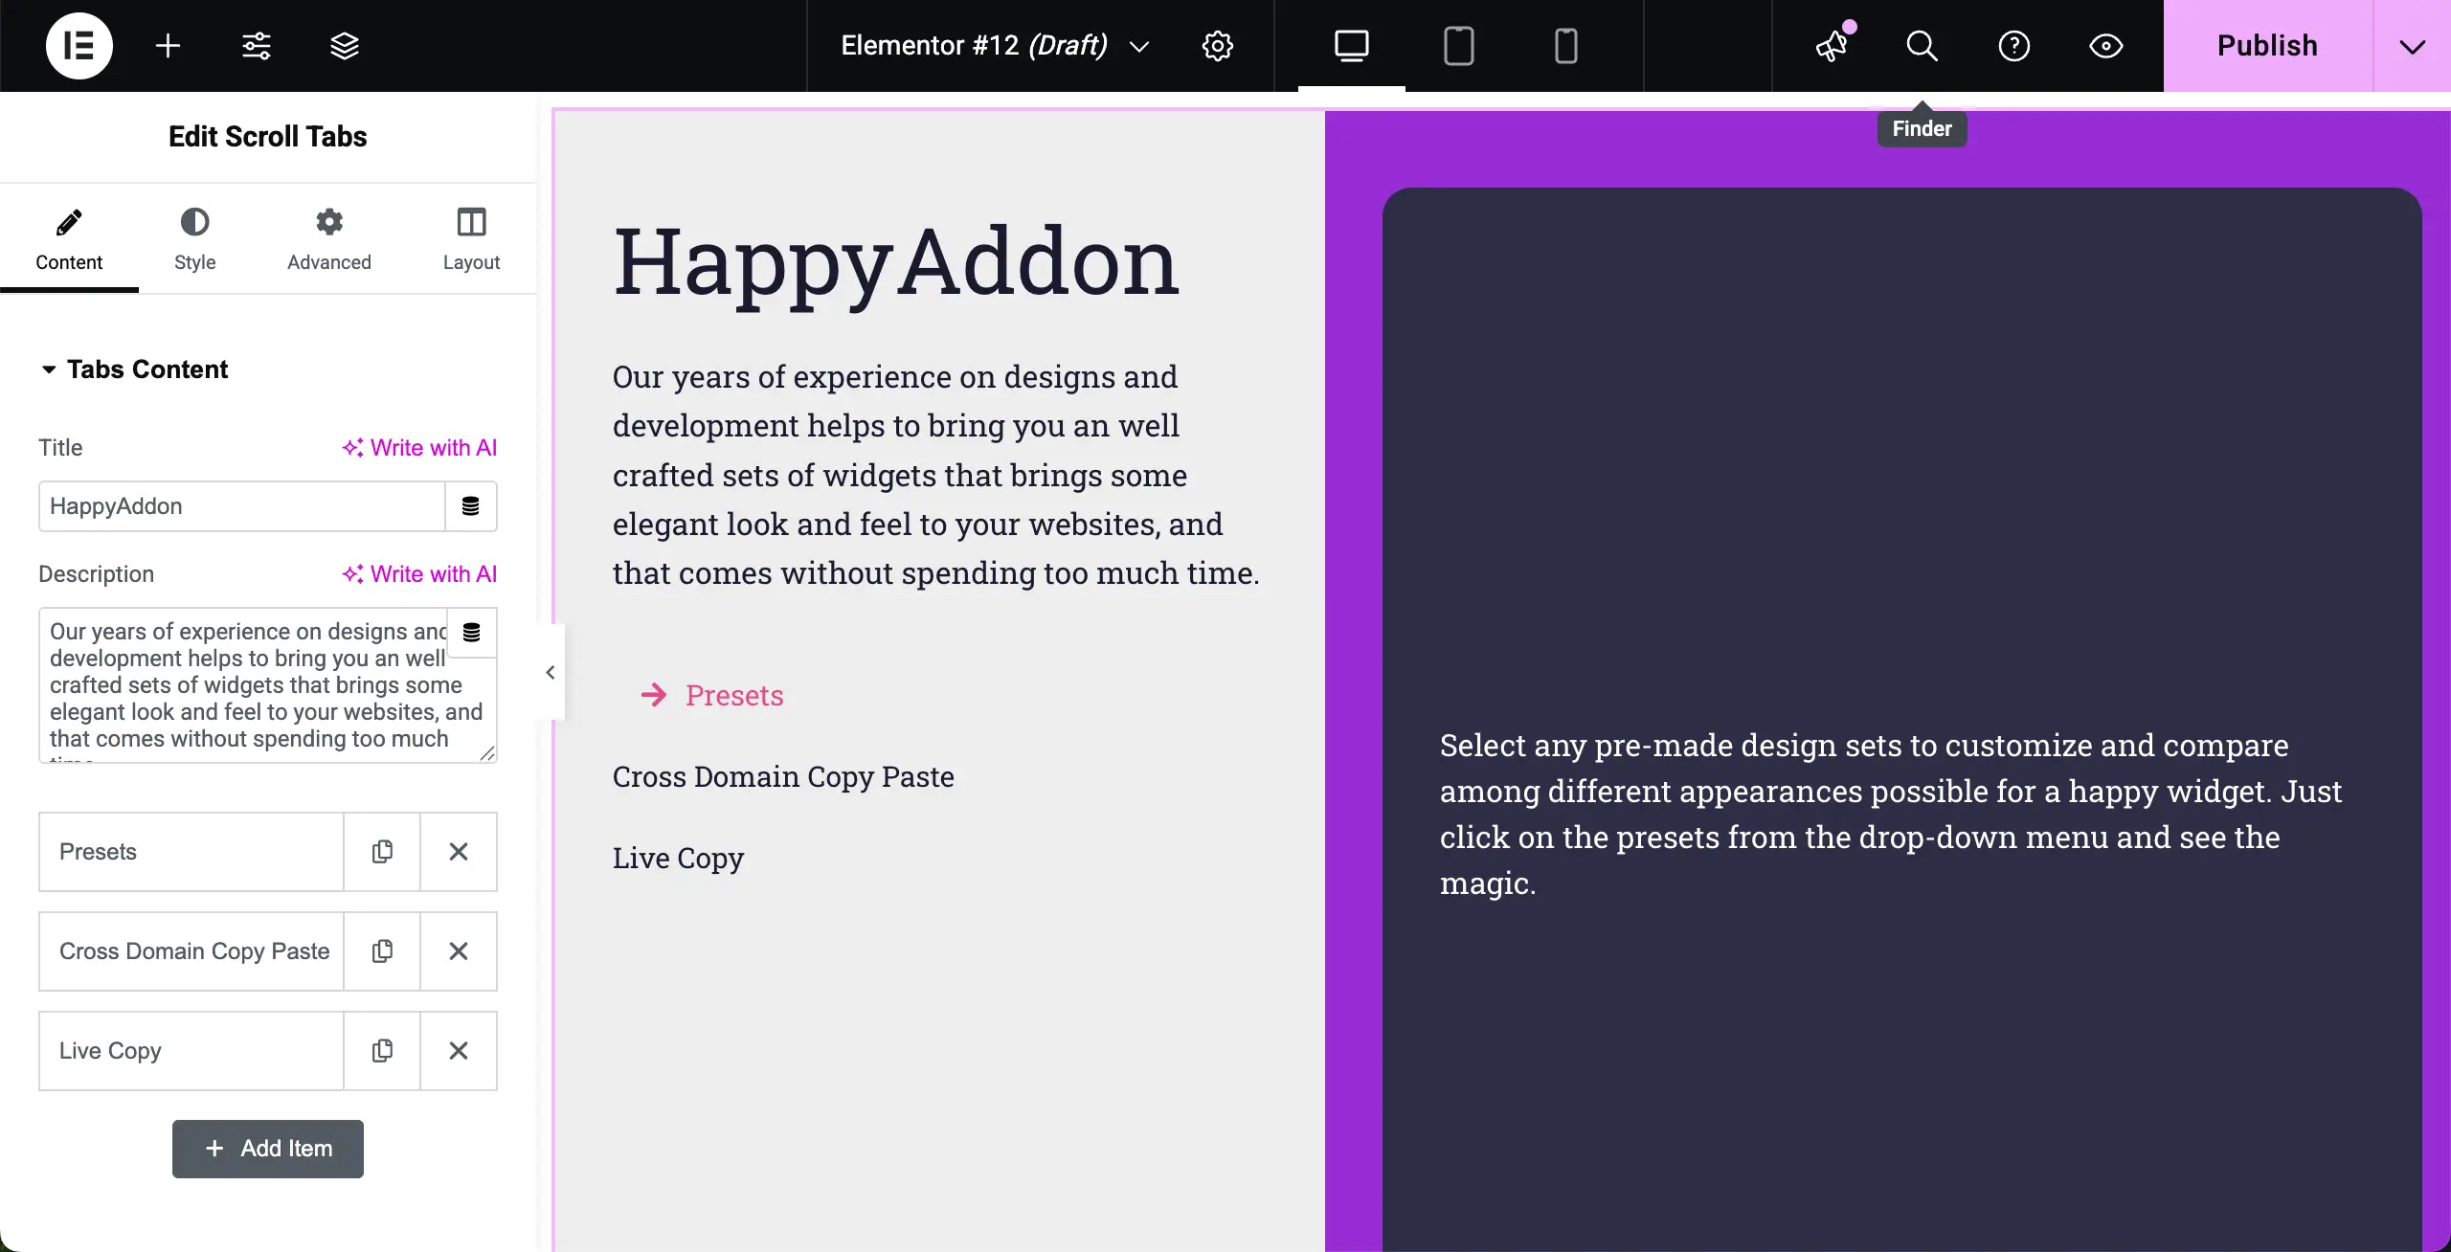This screenshot has height=1252, width=2451.
Task: Click the 'Select any pre-made design sets' text
Action: (x=1891, y=814)
